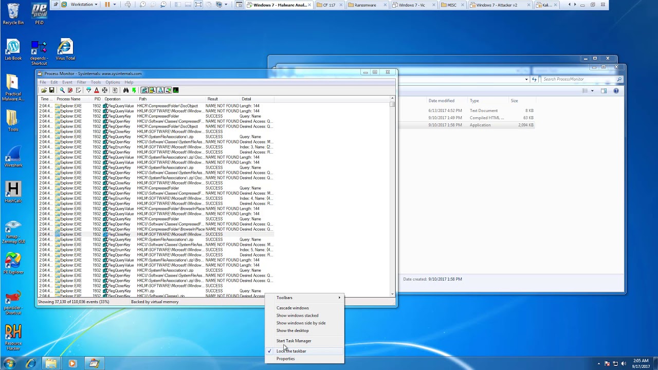Toggle Show Profiling Events button
Image resolution: width=658 pixels, height=370 pixels.
coord(176,90)
